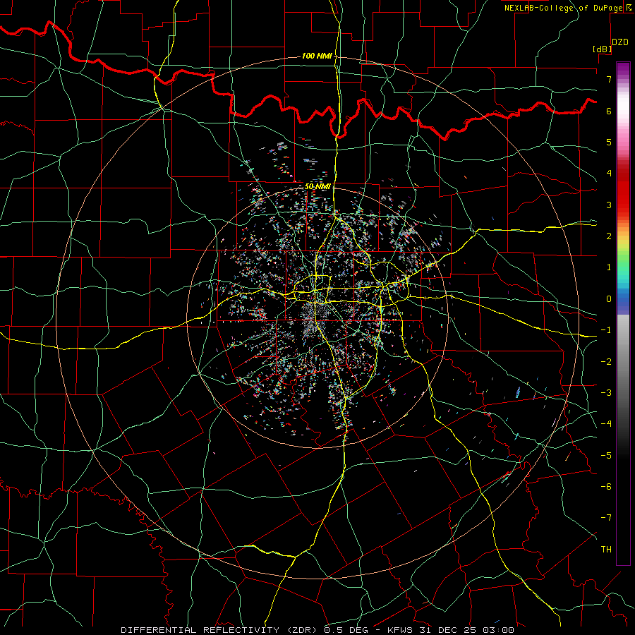
Task: Click the '50 NMI' range ring label
Action: coord(317,186)
